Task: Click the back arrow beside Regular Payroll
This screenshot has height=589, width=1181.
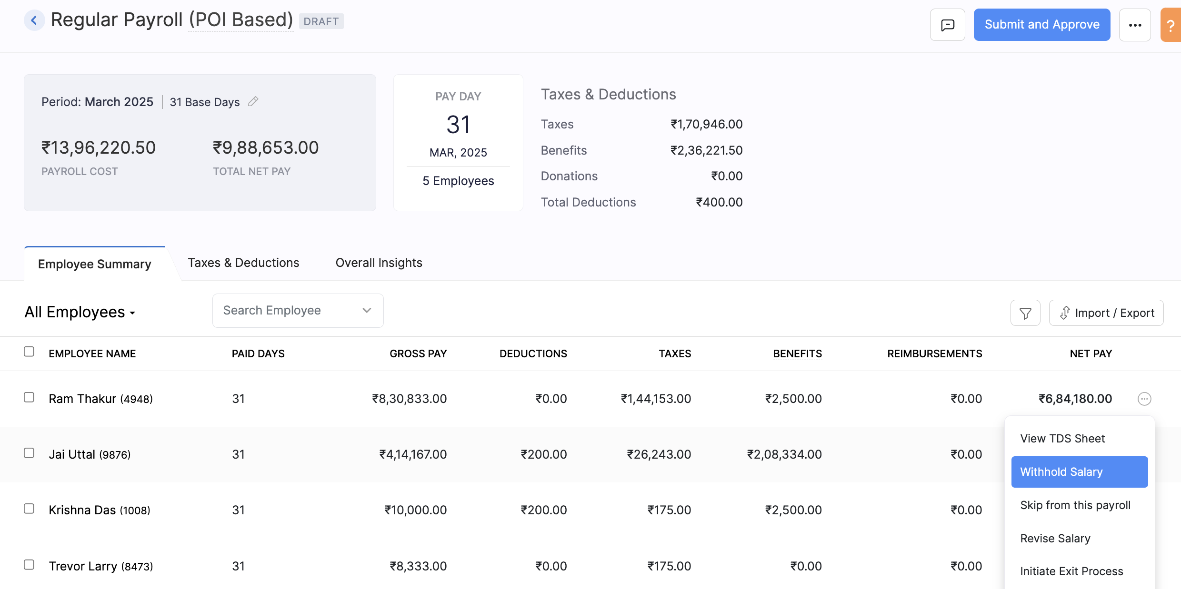Action: tap(34, 20)
